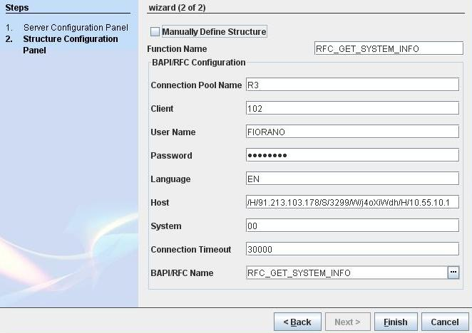Click the BAPI/RFC Name text field
This screenshot has width=472, height=333.
click(x=345, y=273)
